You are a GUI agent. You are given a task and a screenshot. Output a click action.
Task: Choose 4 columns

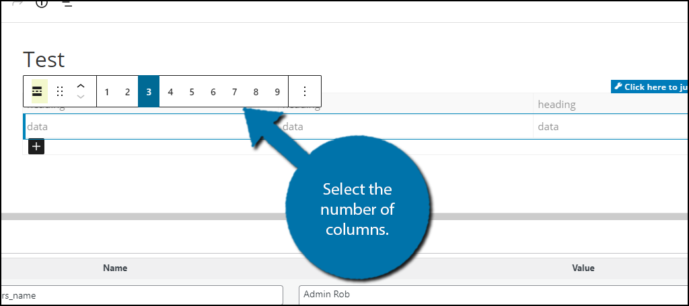click(x=170, y=92)
